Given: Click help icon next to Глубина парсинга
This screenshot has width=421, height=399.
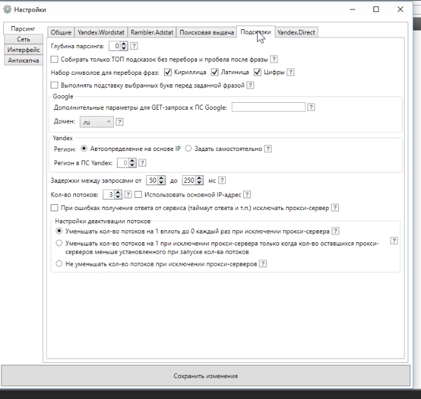Looking at the screenshot, I should click(x=134, y=46).
